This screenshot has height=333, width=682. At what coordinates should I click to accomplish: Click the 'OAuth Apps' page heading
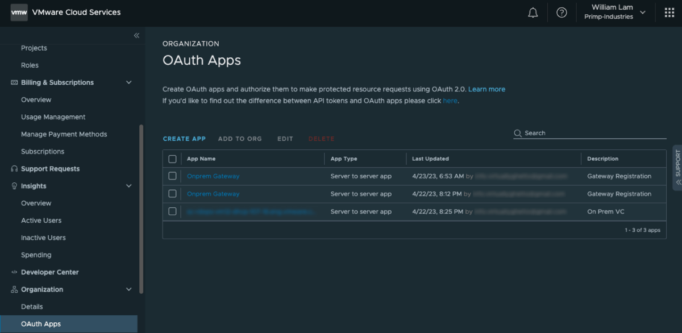tap(202, 60)
